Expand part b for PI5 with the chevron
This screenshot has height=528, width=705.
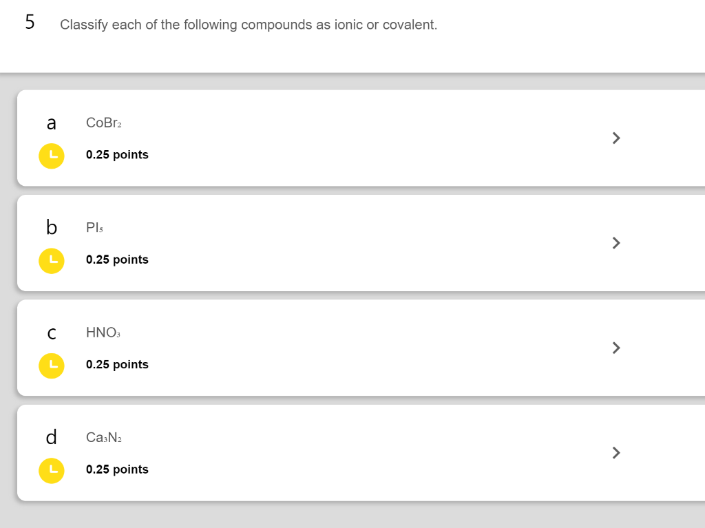[x=615, y=243]
